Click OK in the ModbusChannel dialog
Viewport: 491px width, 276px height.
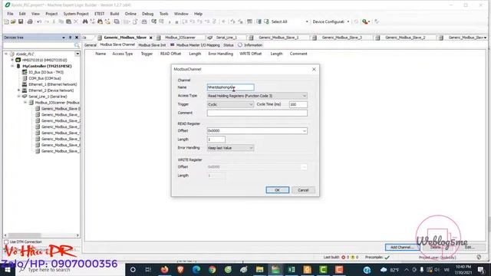click(x=278, y=190)
